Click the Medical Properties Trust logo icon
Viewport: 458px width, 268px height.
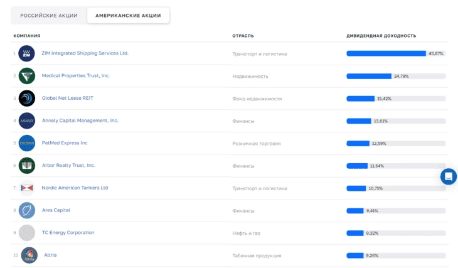26,76
